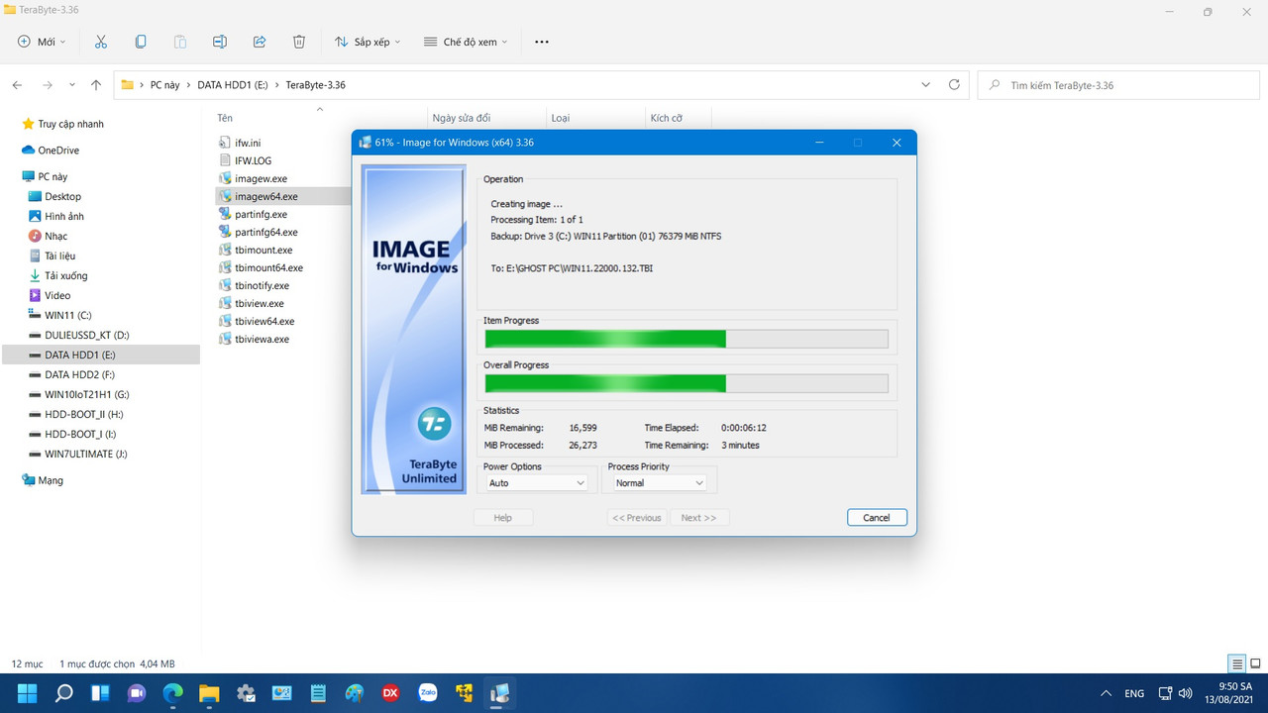Click the Overall Progress bar
1268x713 pixels.
(686, 383)
